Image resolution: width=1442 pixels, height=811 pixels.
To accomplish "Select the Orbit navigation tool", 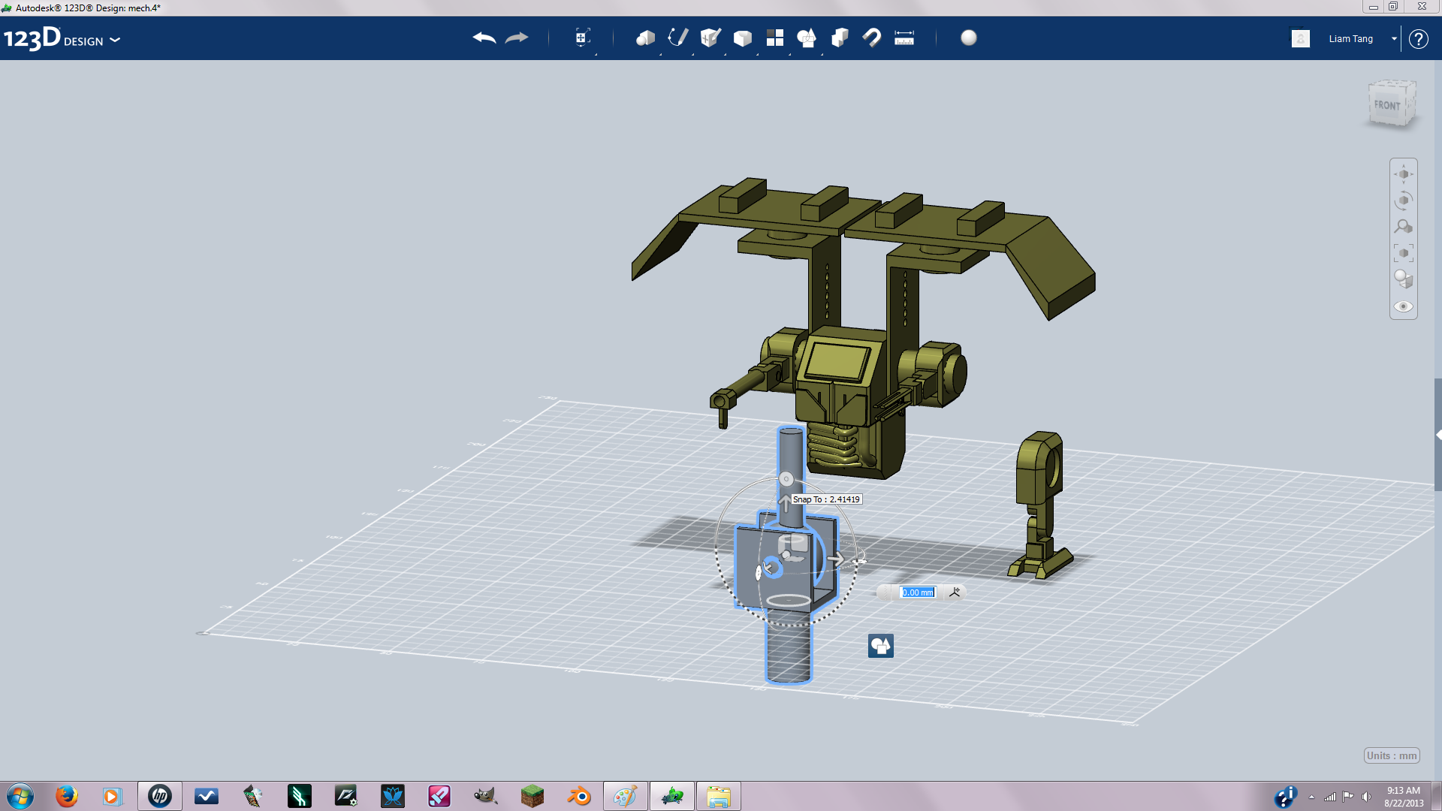I will click(x=1403, y=200).
